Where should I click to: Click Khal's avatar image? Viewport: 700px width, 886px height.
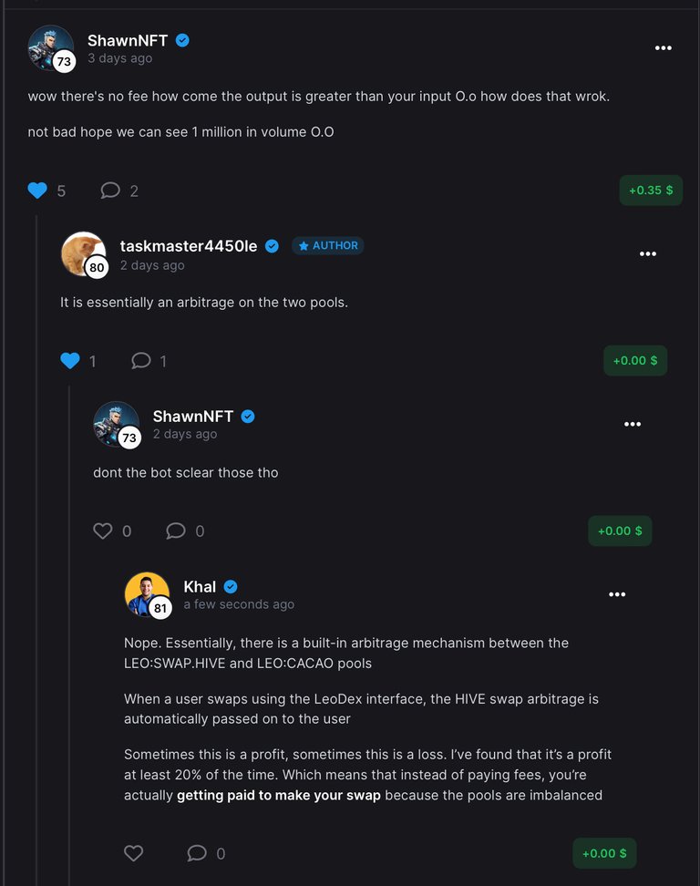pyautogui.click(x=147, y=594)
